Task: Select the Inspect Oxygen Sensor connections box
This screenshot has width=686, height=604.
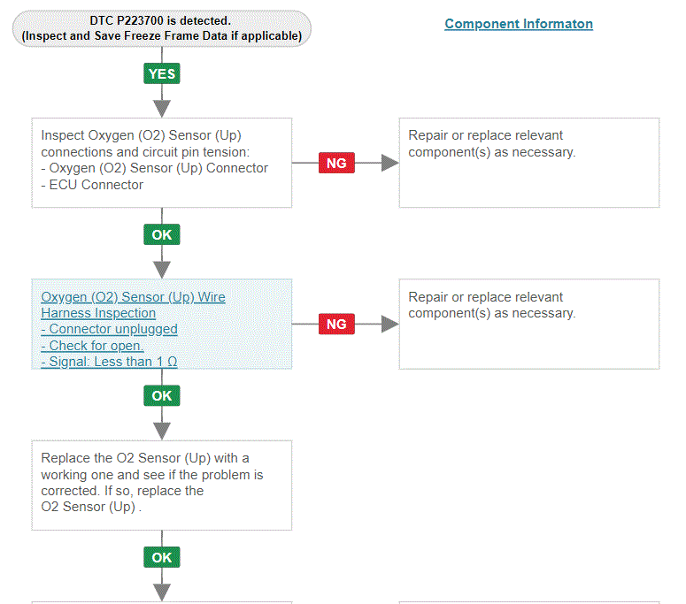Action: pyautogui.click(x=162, y=163)
